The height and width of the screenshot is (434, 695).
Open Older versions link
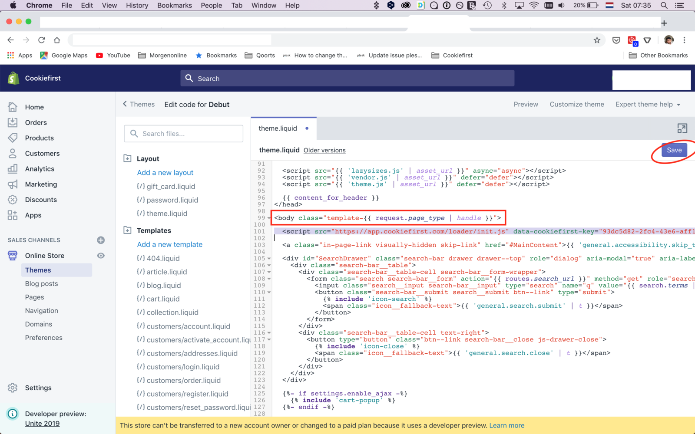tap(324, 150)
